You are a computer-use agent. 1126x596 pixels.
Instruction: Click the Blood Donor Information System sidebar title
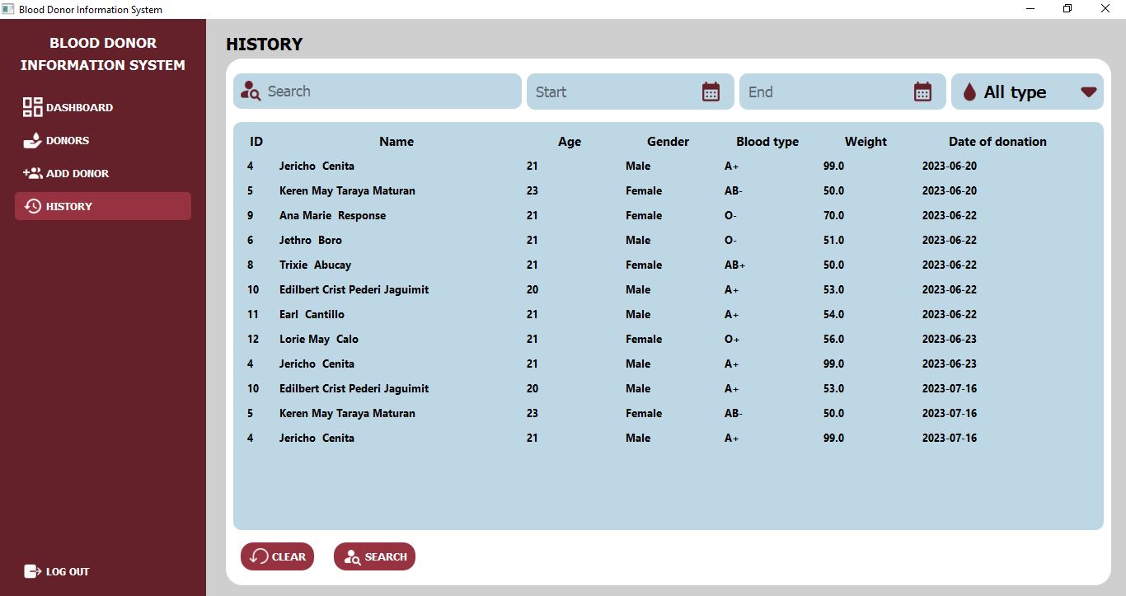[103, 54]
